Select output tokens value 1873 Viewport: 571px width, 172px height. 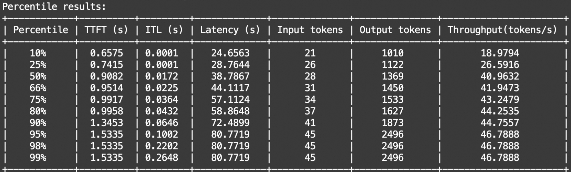393,123
